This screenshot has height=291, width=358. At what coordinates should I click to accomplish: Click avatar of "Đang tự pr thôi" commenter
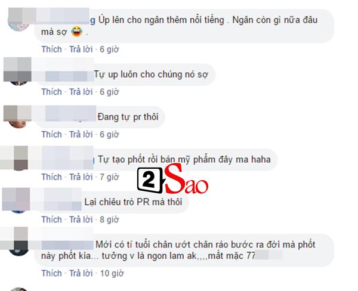(x=17, y=117)
